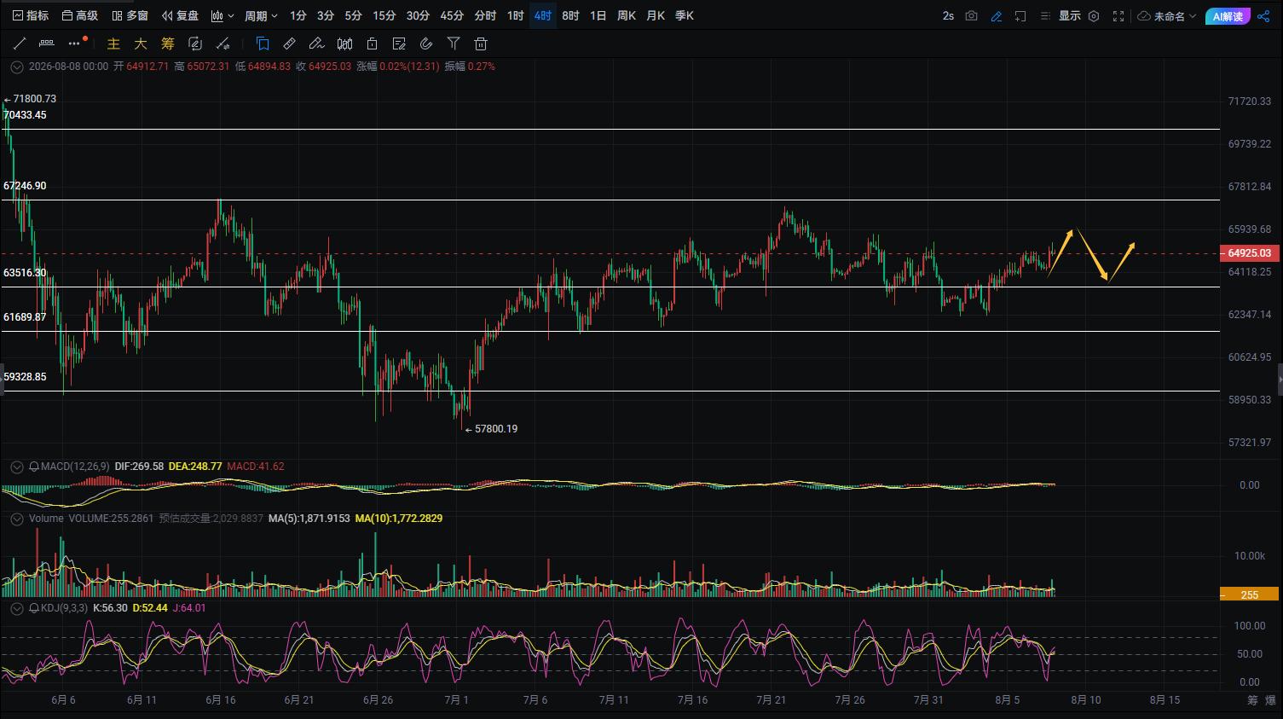Viewport: 1283px width, 719px height.
Task: Click the 爆 button at bottom right
Action: tap(1271, 700)
